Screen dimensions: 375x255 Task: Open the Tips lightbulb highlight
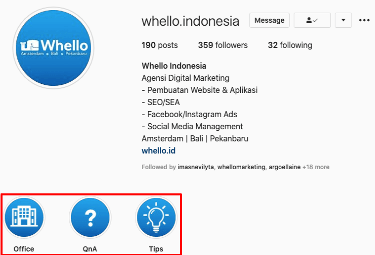pos(156,217)
